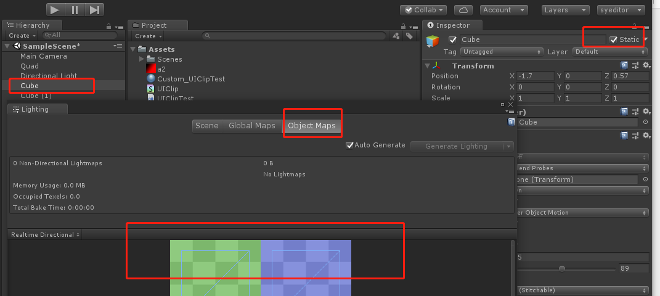Maximize the floating Lighting window
The width and height of the screenshot is (660, 296).
click(x=503, y=104)
